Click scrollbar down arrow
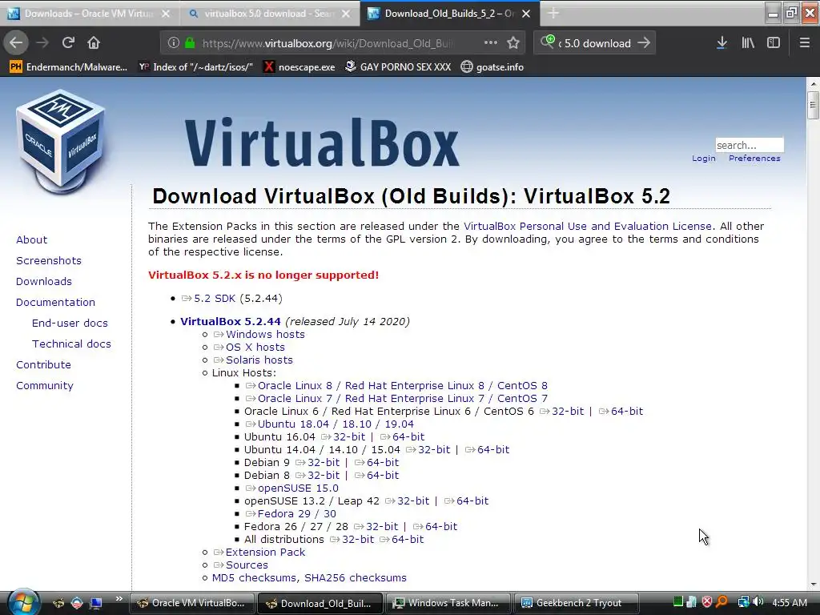 pos(813,584)
